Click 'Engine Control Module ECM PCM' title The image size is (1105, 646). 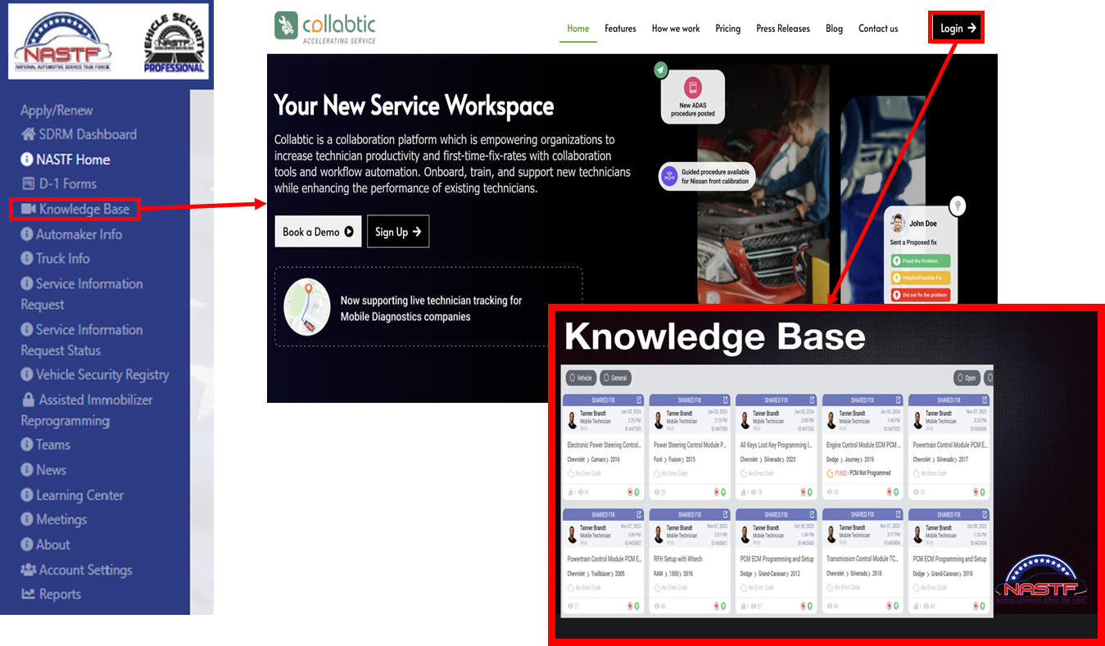point(863,445)
